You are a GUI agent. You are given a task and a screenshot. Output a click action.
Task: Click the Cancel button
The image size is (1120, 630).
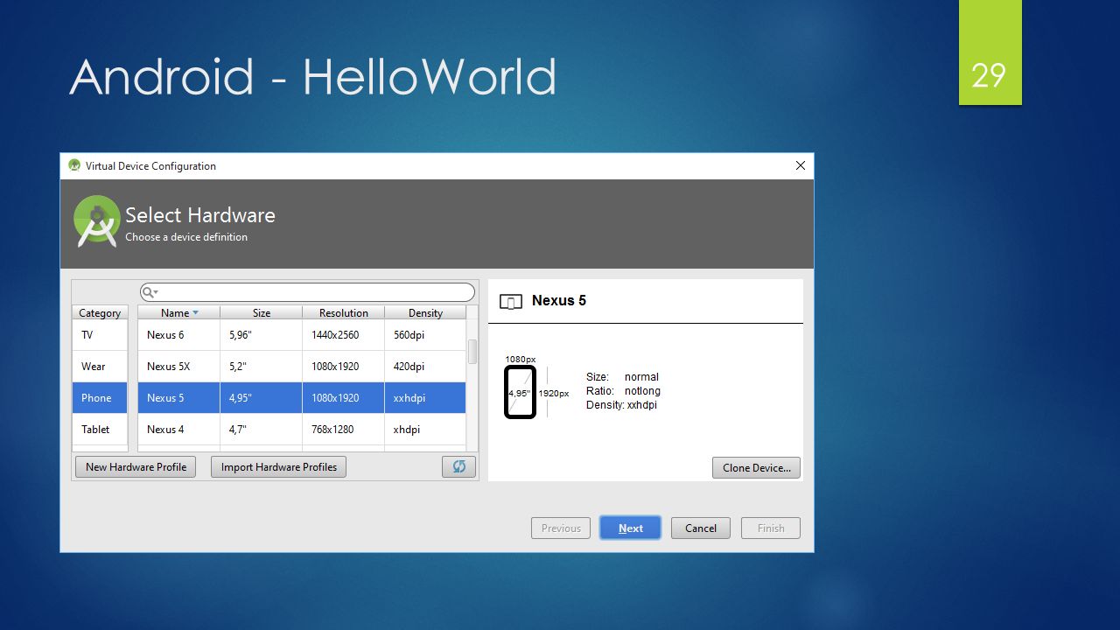[x=701, y=528]
